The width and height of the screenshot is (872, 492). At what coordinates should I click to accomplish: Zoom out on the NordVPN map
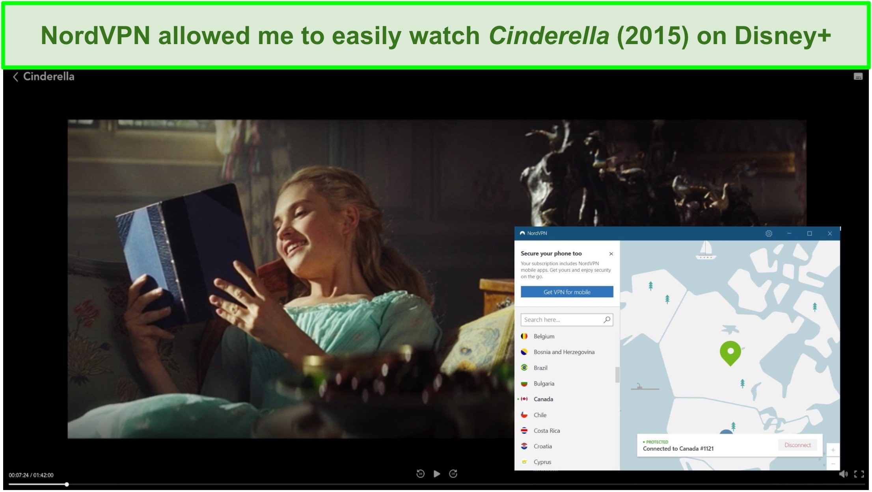pyautogui.click(x=833, y=464)
